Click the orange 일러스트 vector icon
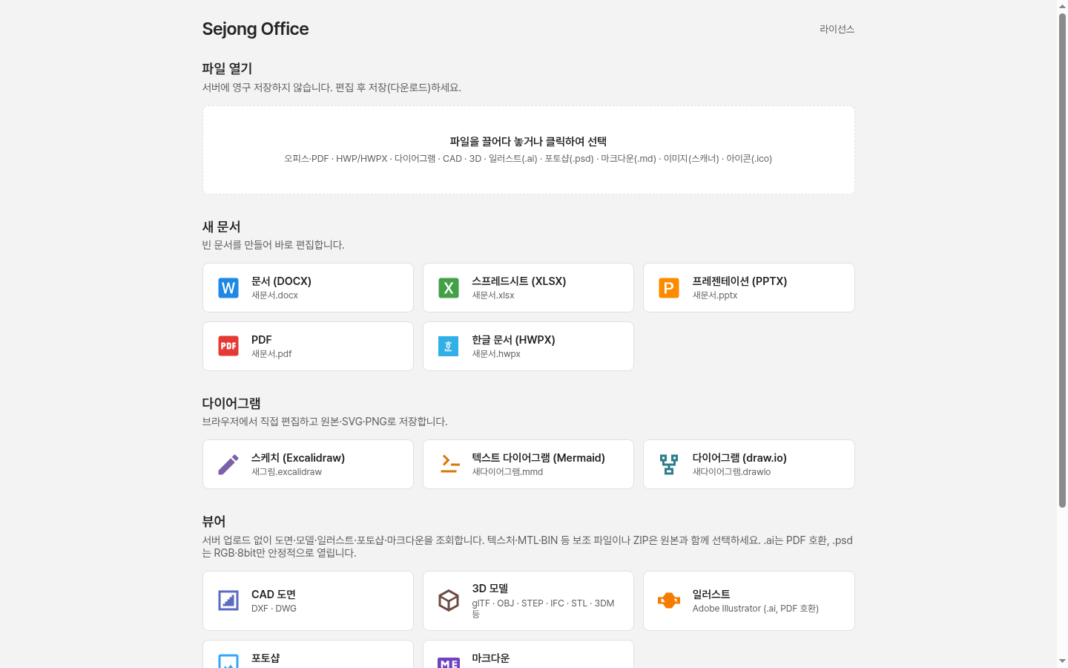 pos(669,600)
